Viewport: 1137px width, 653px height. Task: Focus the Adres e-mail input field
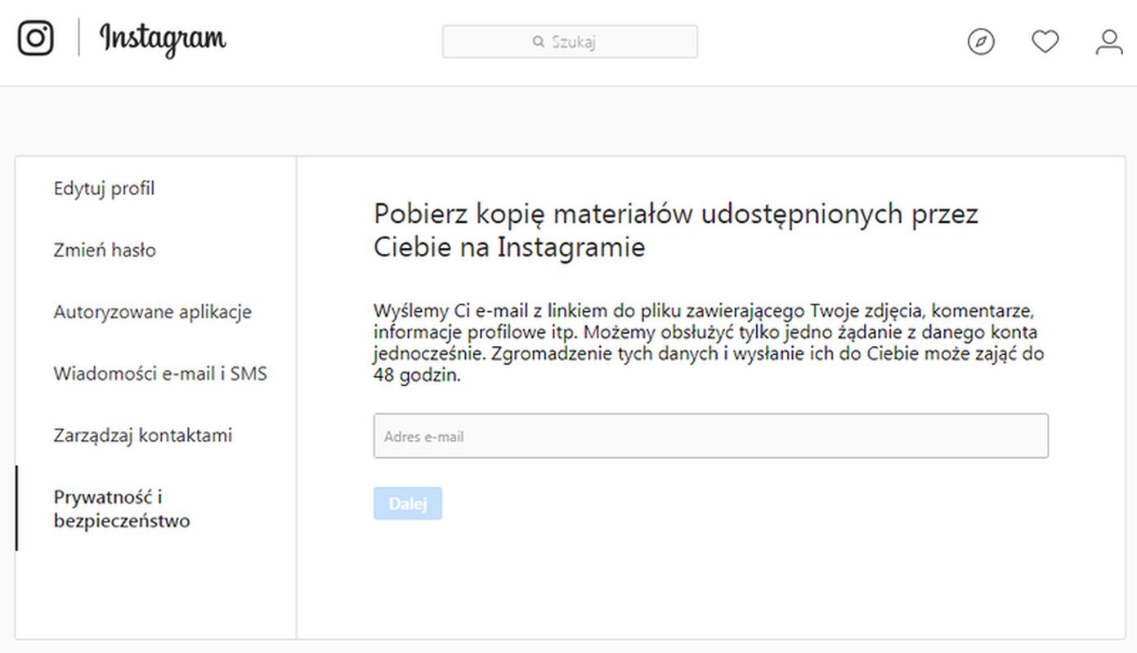click(710, 436)
